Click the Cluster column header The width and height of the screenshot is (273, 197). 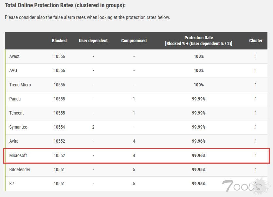pos(256,41)
